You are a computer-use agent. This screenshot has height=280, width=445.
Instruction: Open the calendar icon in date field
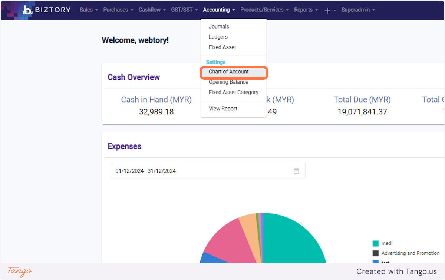pyautogui.click(x=296, y=171)
